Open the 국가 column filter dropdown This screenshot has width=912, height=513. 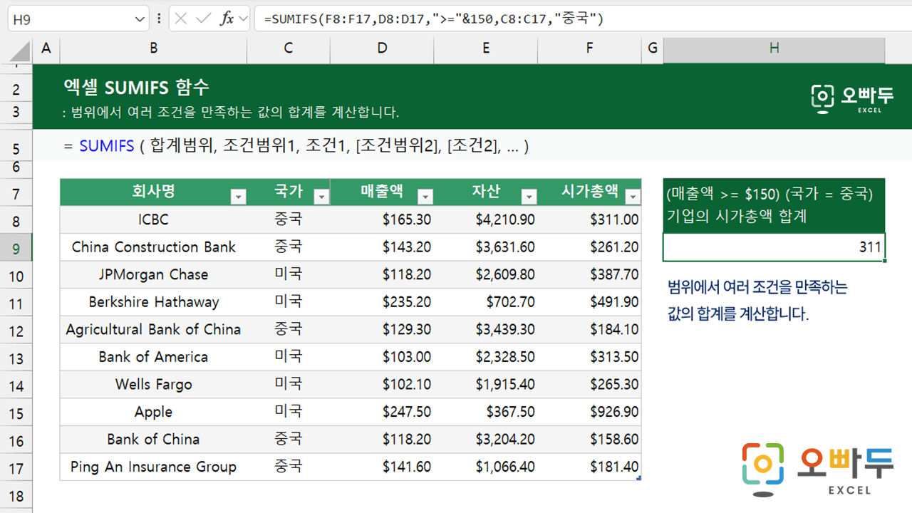pos(322,197)
